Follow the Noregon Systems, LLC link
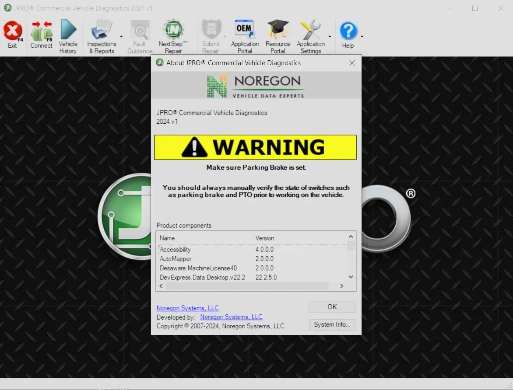Screen dimensions: 513x390 tap(187, 308)
